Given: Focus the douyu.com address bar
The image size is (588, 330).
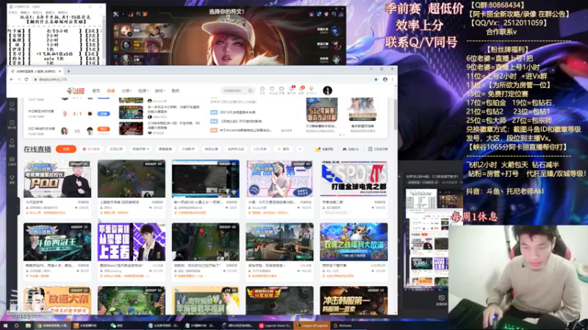Looking at the screenshot, I should coord(203,79).
